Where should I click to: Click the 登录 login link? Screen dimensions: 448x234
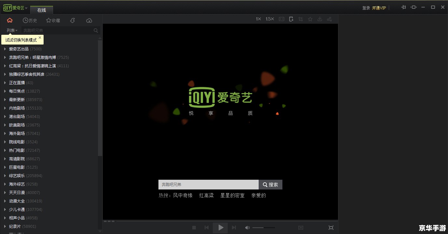click(x=366, y=8)
